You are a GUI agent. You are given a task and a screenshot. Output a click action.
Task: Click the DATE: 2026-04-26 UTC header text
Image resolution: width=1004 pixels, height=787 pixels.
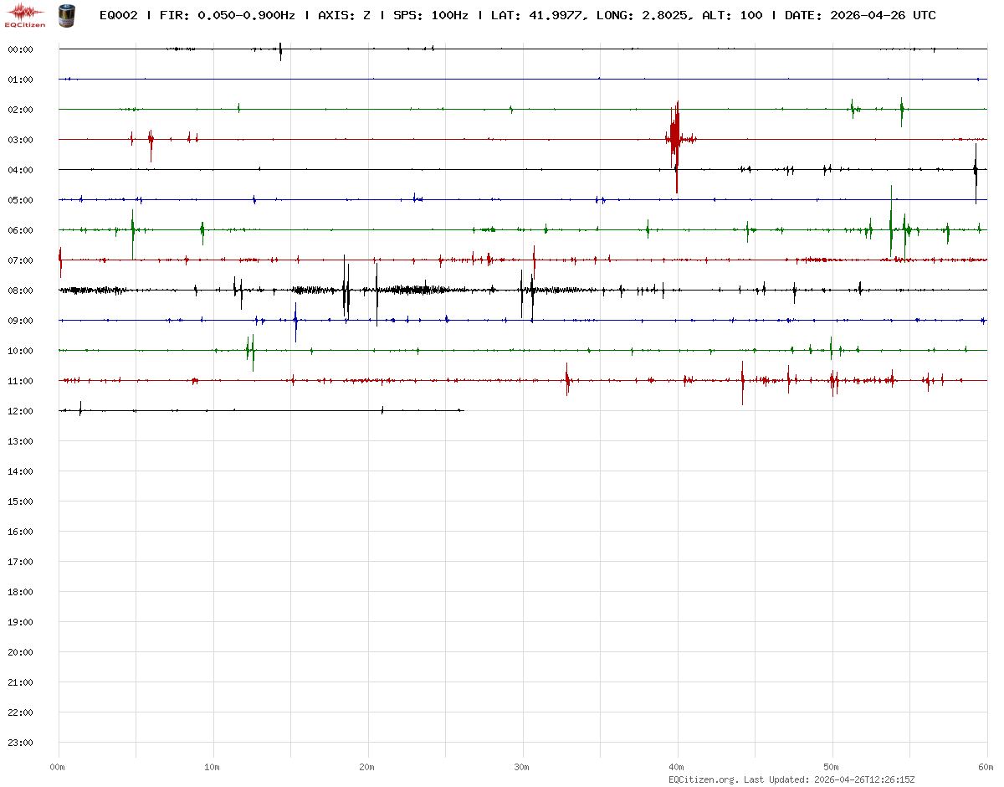(860, 15)
